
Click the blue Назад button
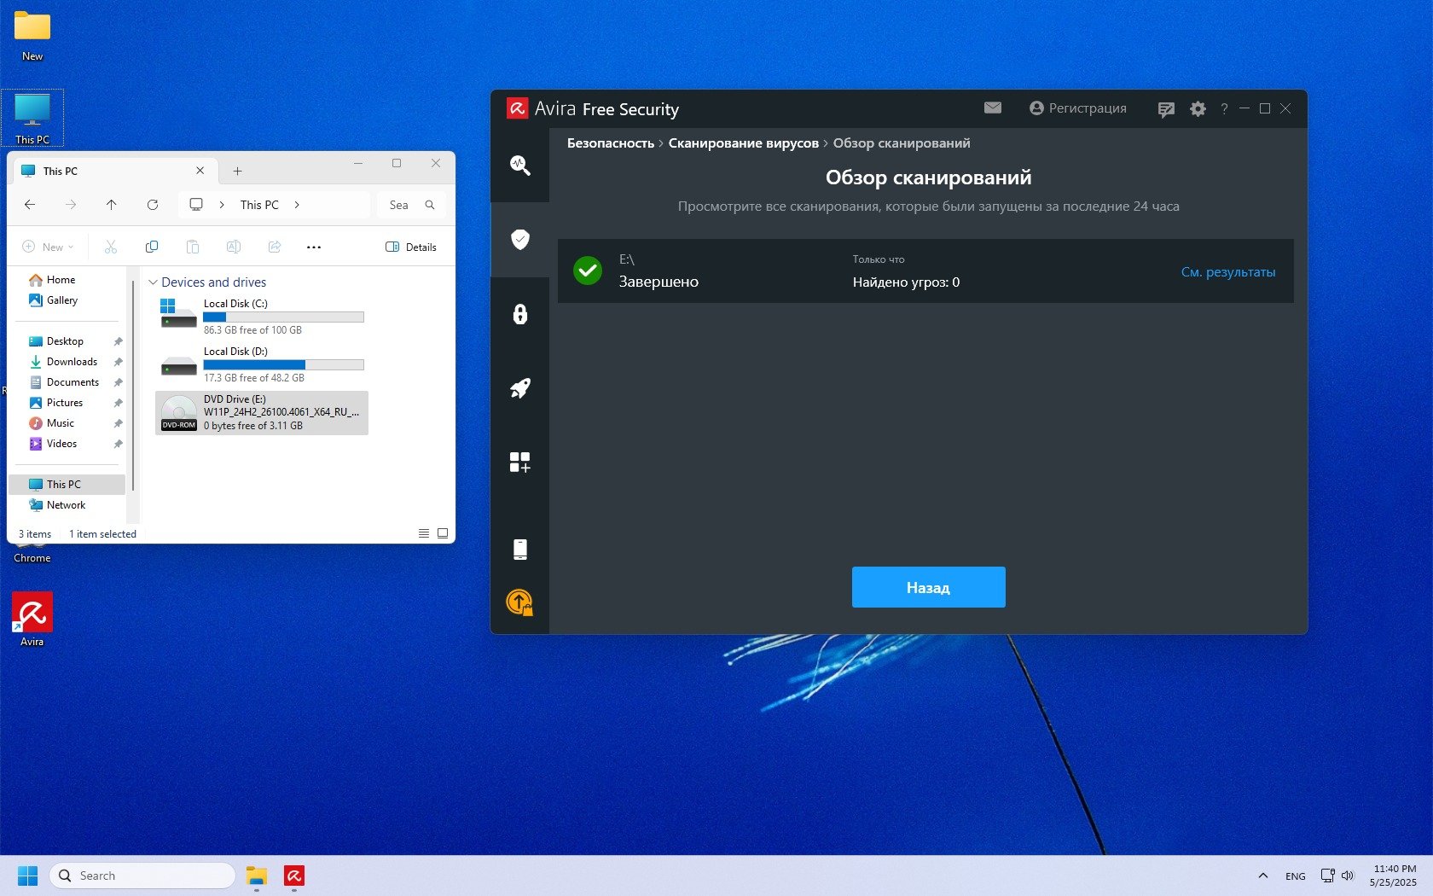point(928,587)
